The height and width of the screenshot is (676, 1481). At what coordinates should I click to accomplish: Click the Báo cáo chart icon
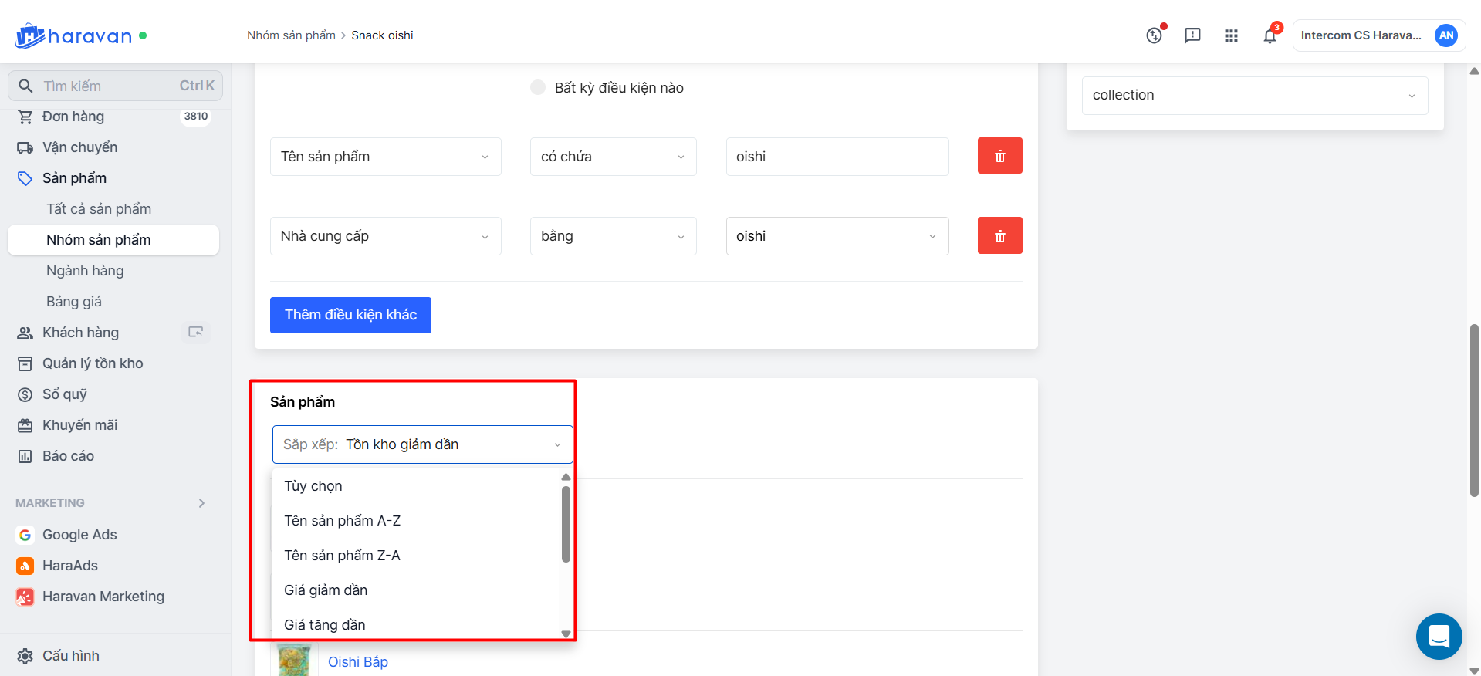click(25, 456)
